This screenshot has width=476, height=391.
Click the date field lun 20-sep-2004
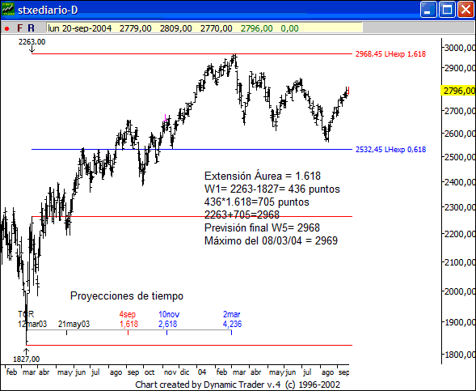[x=80, y=28]
